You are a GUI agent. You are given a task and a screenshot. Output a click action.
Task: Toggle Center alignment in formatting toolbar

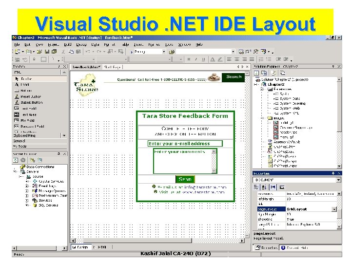click(x=237, y=59)
